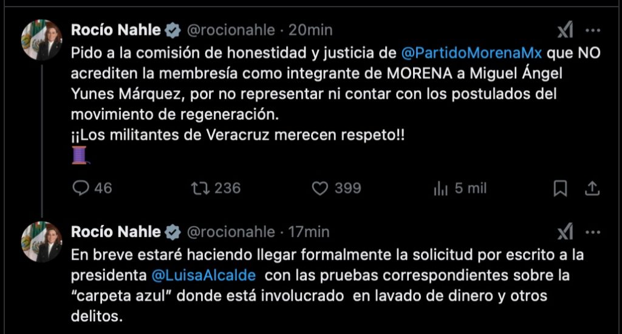Bookmark the first Rocío Nahle tweet
This screenshot has height=334, width=622.
tap(560, 189)
